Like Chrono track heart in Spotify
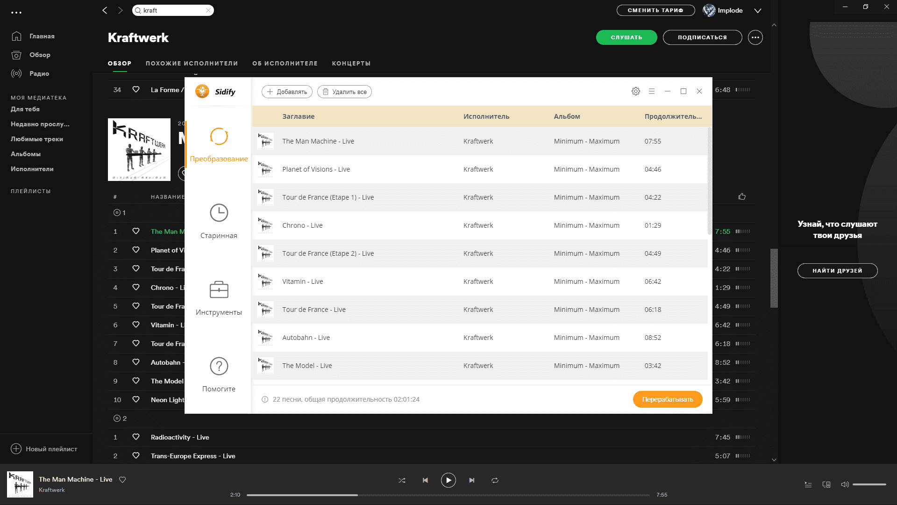The width and height of the screenshot is (897, 505). pos(136,287)
